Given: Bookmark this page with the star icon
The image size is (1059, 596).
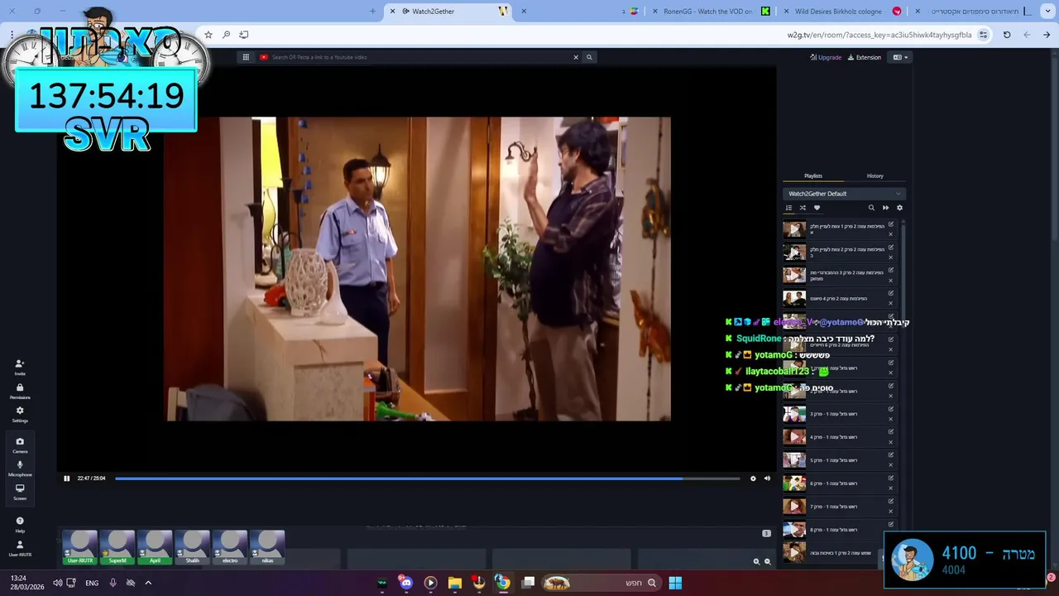Looking at the screenshot, I should tap(208, 35).
